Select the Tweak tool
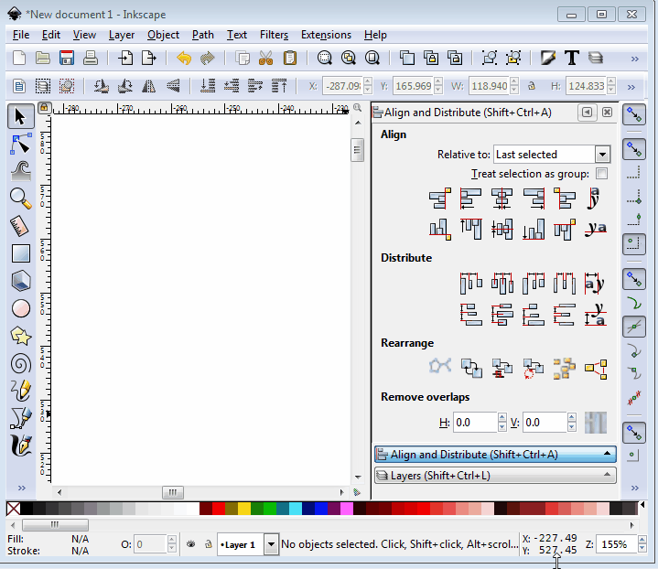 tap(20, 171)
